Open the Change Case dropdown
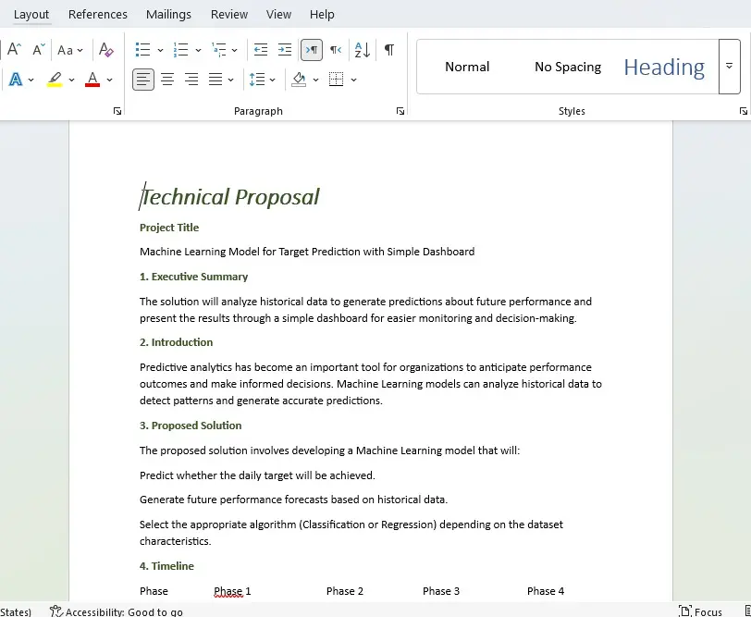 70,49
